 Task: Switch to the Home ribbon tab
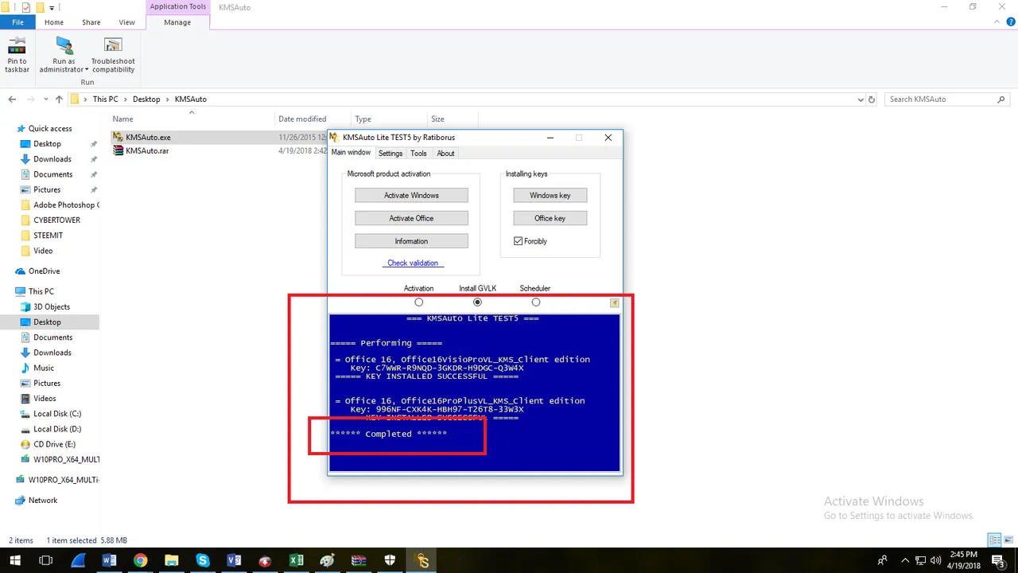[x=54, y=22]
